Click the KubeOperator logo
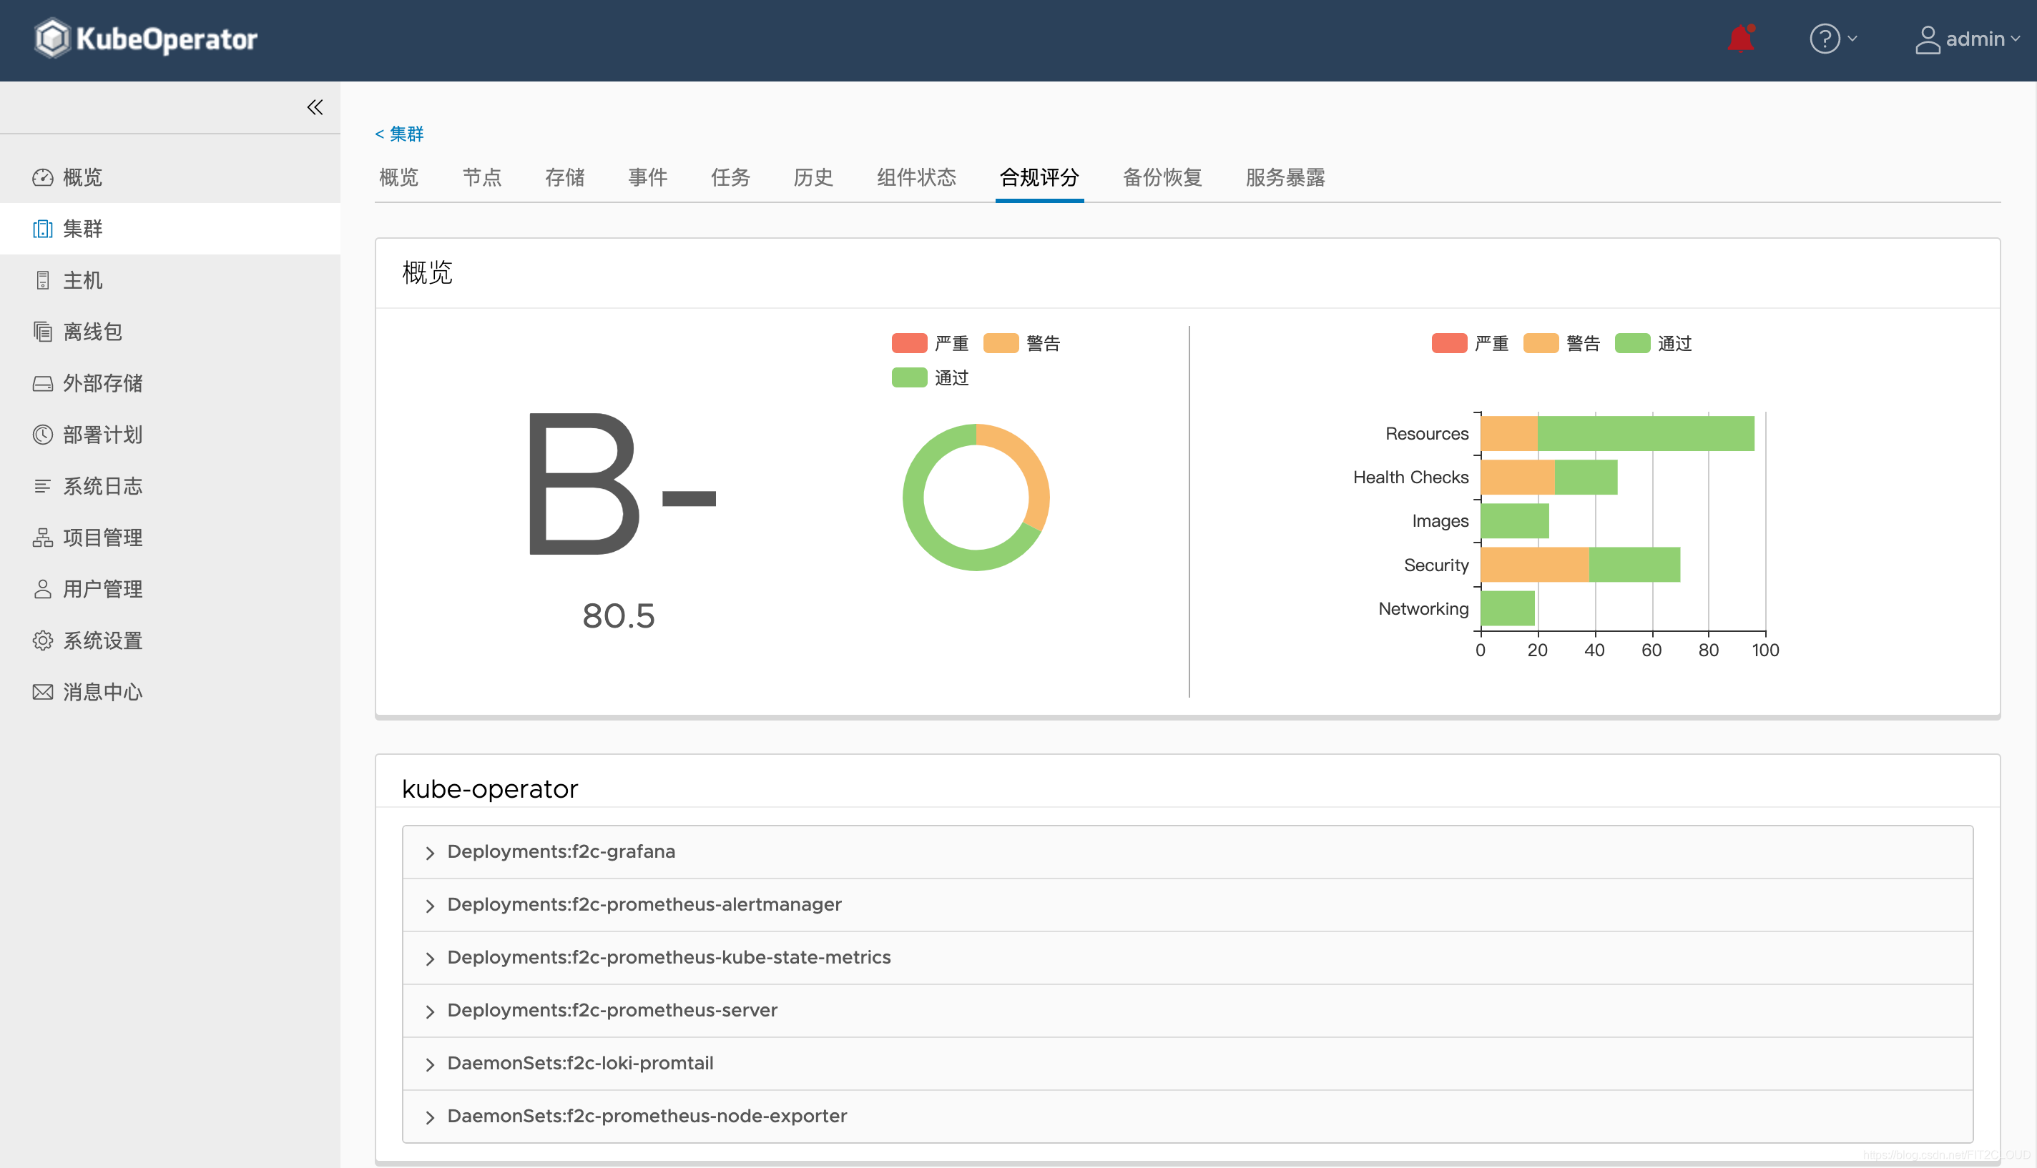 (x=145, y=39)
